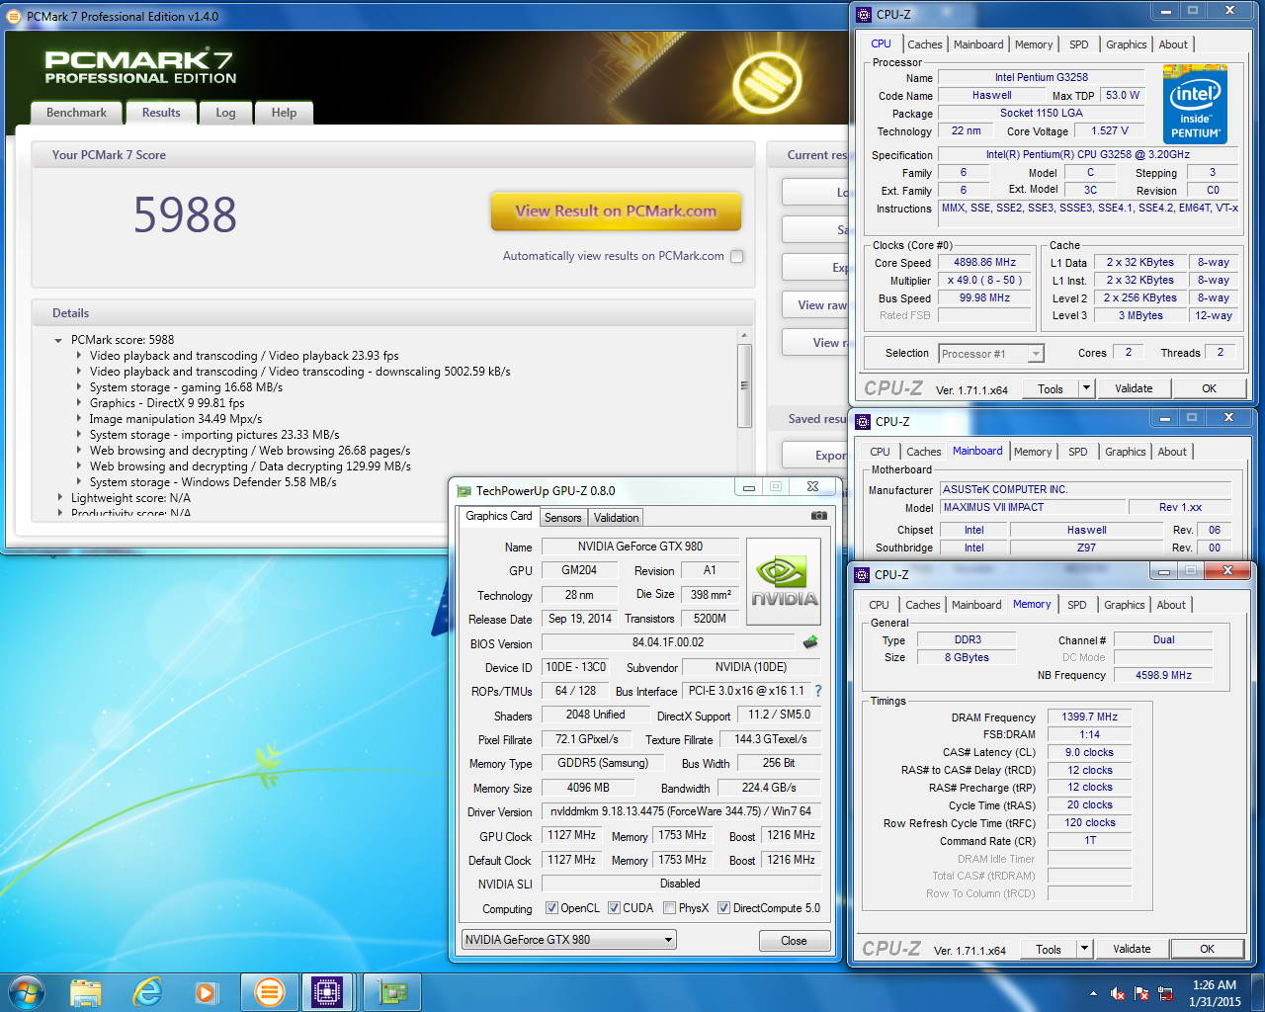Toggle Automatically view results on PCMark.com
The image size is (1265, 1012).
[736, 256]
